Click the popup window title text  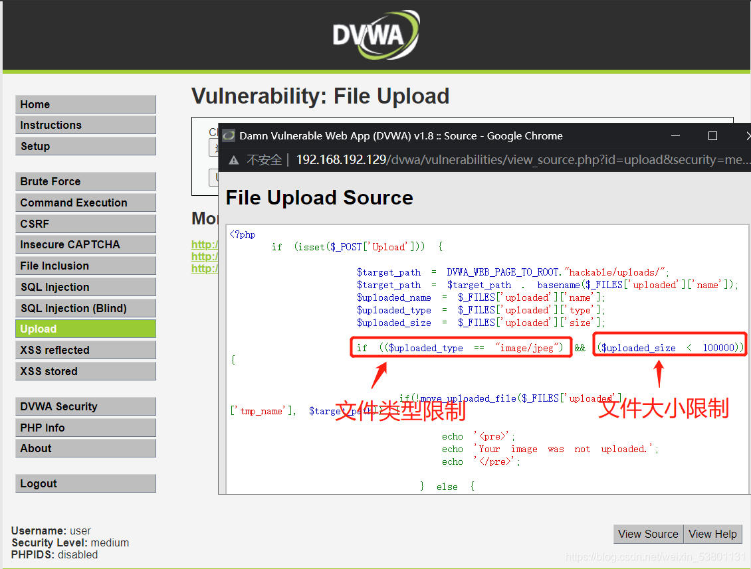click(x=401, y=136)
